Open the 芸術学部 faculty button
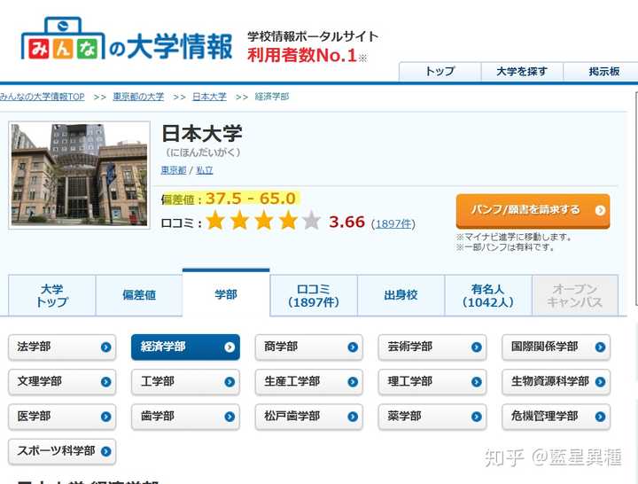This screenshot has height=484, width=638. tap(432, 347)
